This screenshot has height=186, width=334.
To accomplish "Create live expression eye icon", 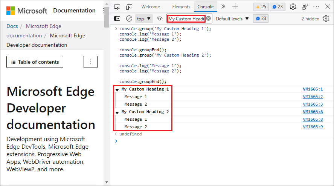I will coord(159,18).
